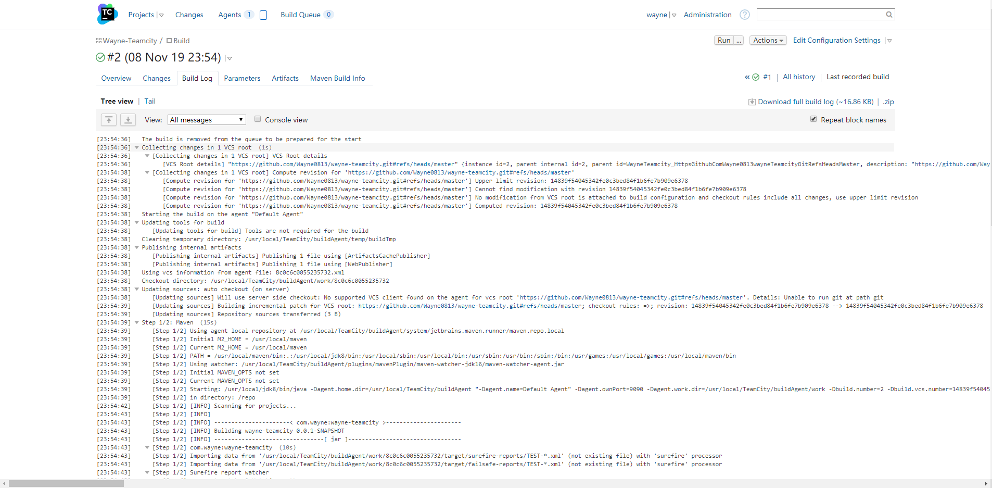Click log line 'Starting the build on the agent'
This screenshot has height=488, width=992.
222,214
